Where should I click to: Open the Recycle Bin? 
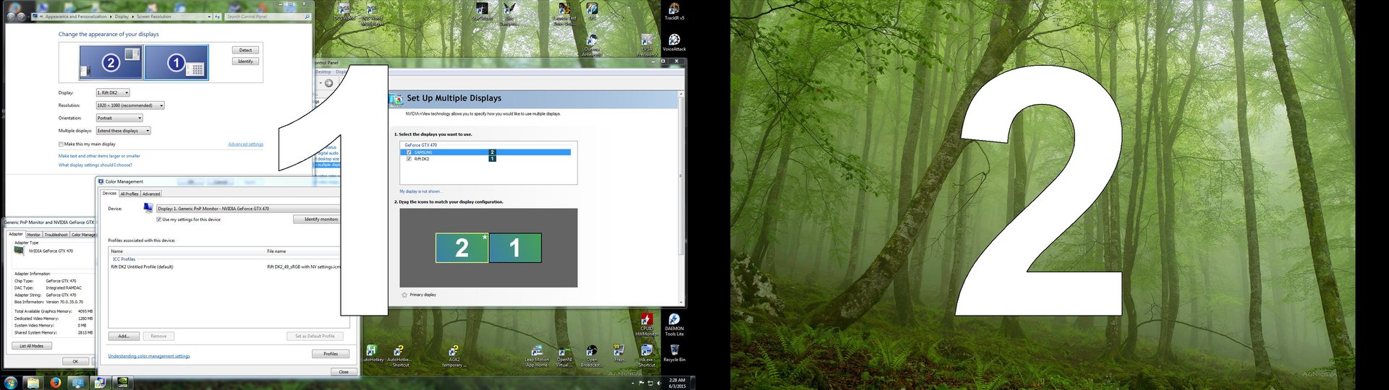(674, 352)
